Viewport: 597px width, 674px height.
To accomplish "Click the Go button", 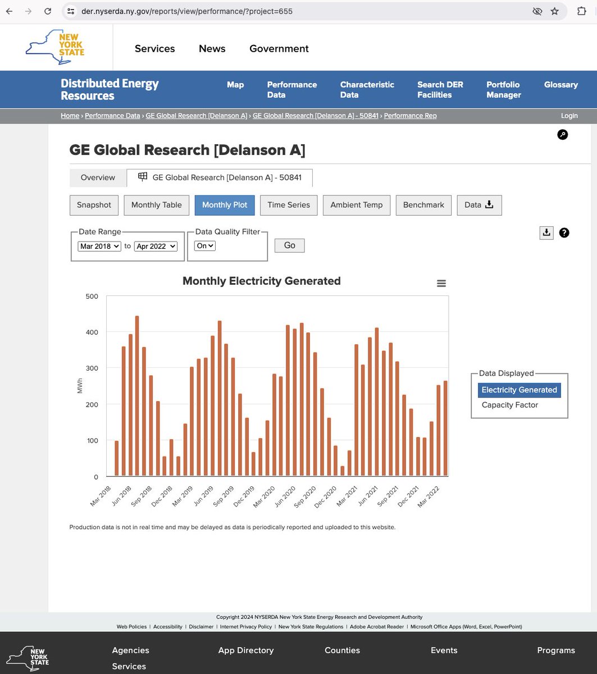I will point(290,245).
